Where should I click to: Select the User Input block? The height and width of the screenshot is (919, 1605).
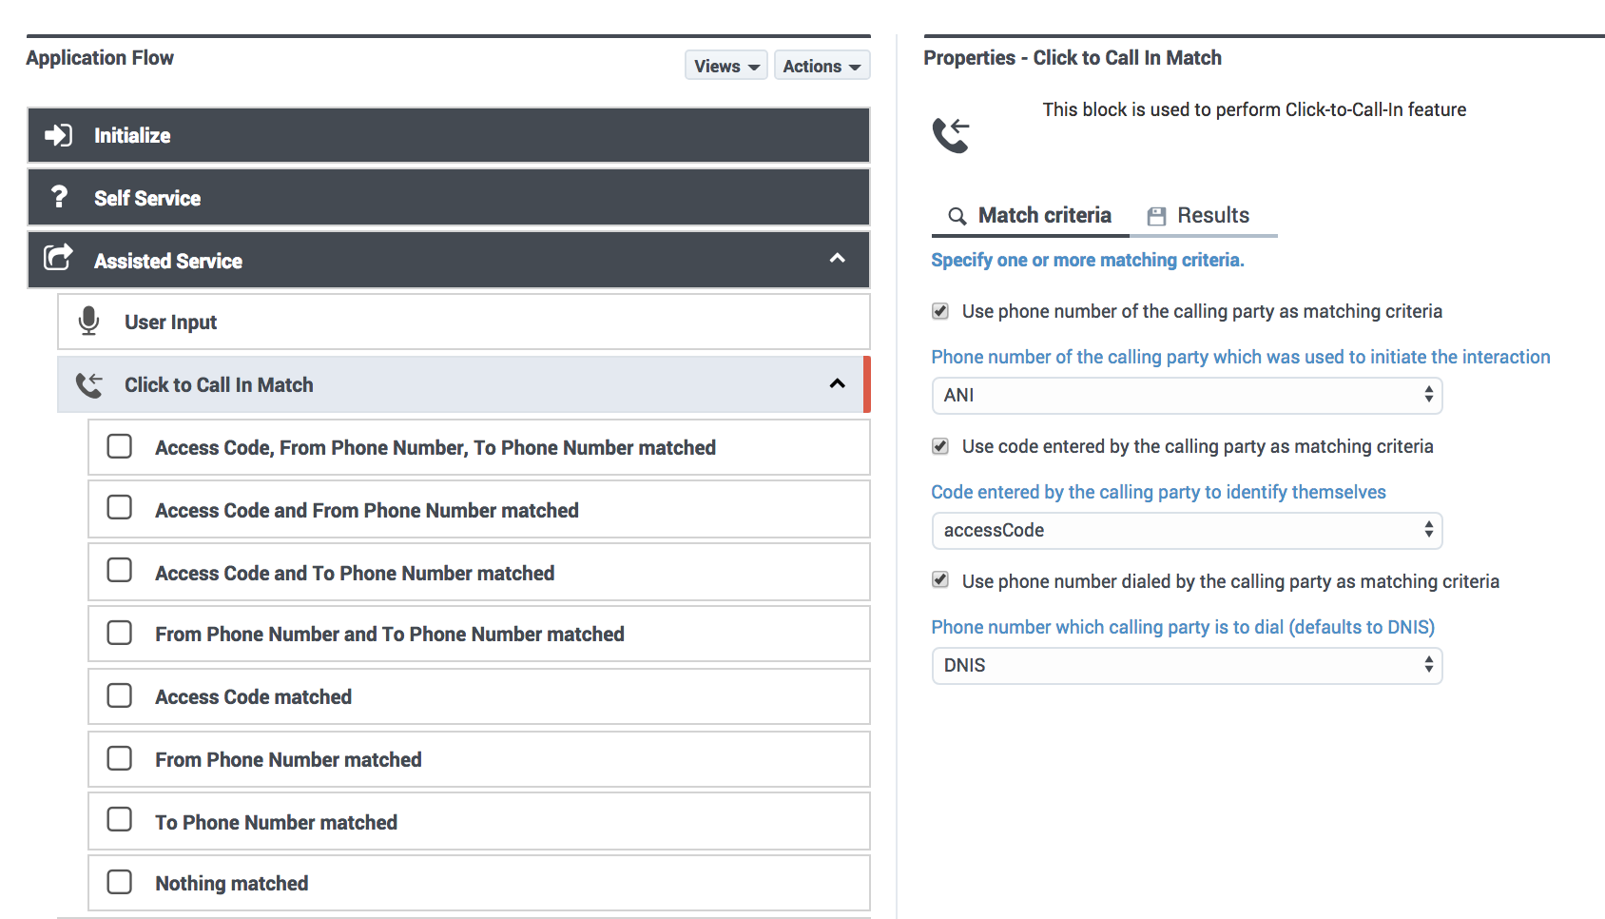click(x=464, y=322)
